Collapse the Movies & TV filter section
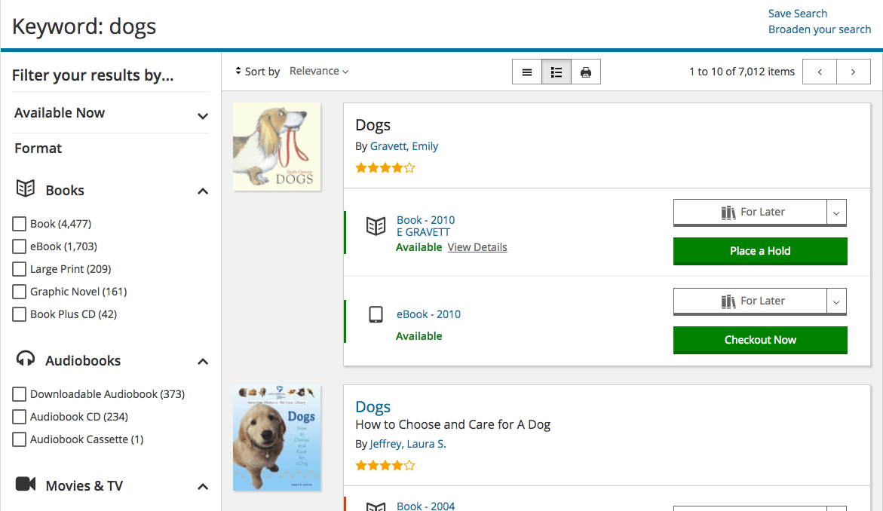 [x=203, y=486]
